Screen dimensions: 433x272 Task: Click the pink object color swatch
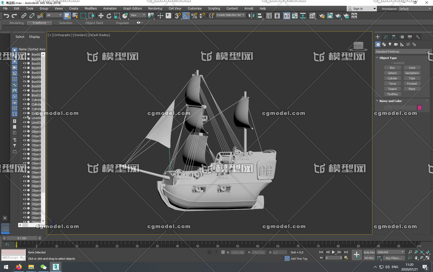[420, 108]
